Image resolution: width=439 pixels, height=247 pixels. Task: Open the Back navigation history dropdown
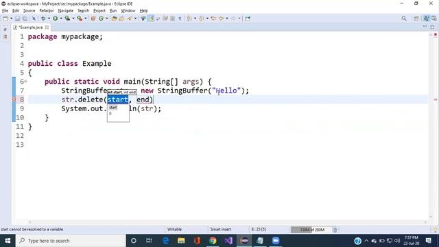227,19
